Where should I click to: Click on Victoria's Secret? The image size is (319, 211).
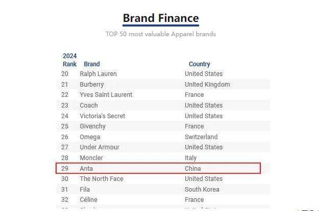click(x=102, y=116)
